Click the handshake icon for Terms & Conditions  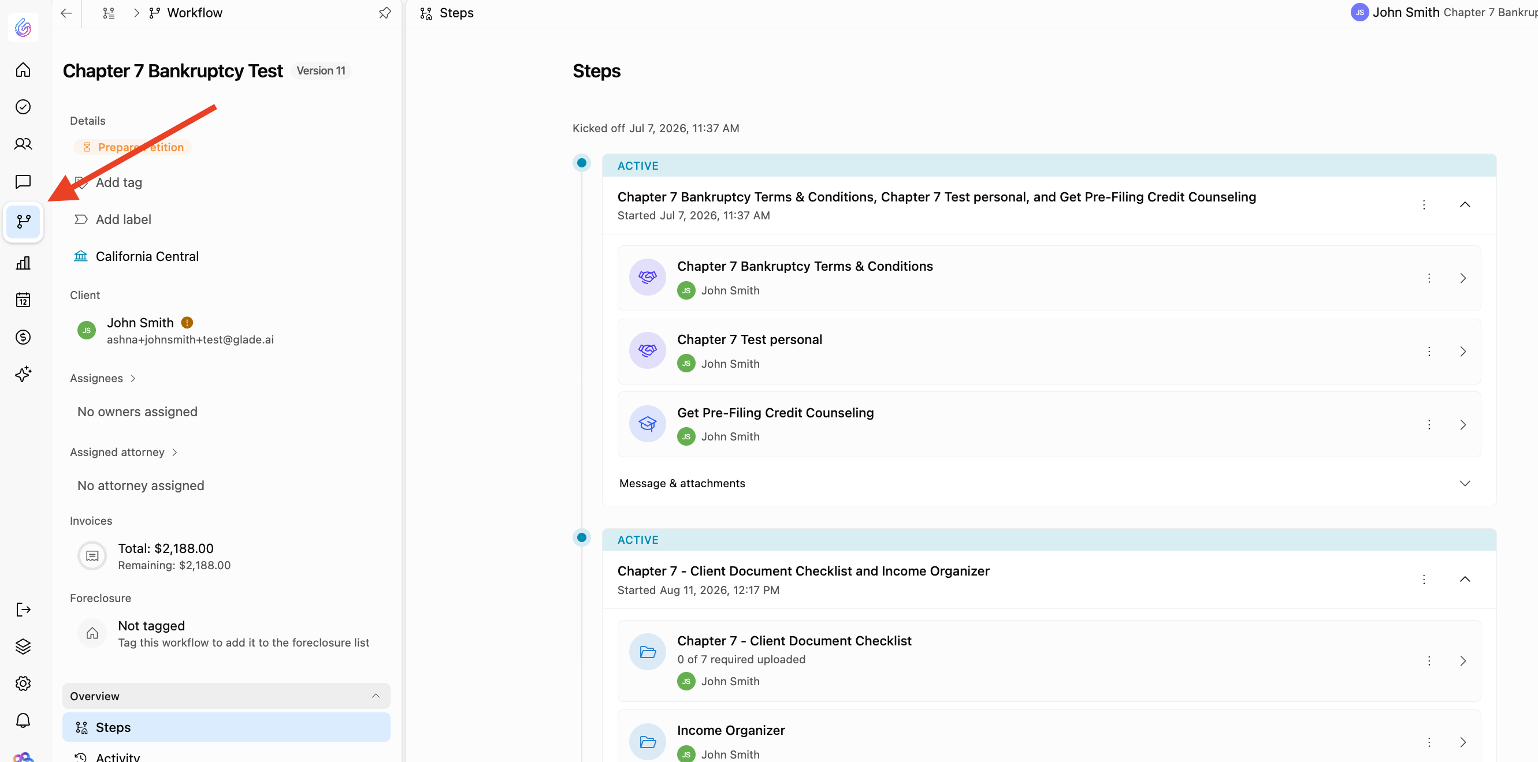(647, 277)
